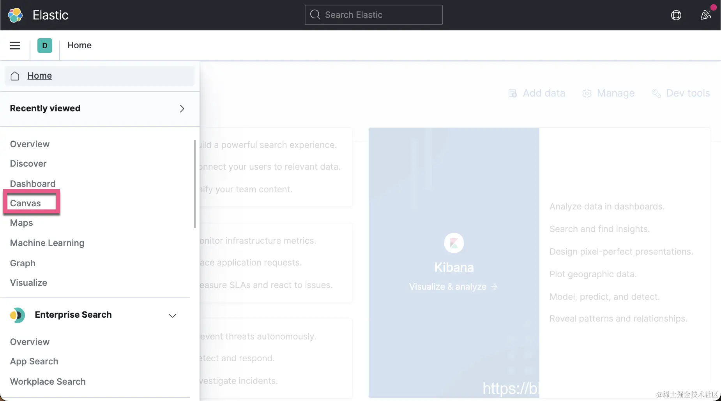Click the Kibana card title

click(454, 267)
